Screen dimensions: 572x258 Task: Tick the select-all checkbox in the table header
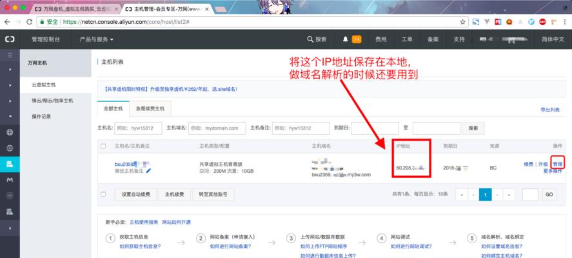[103, 146]
